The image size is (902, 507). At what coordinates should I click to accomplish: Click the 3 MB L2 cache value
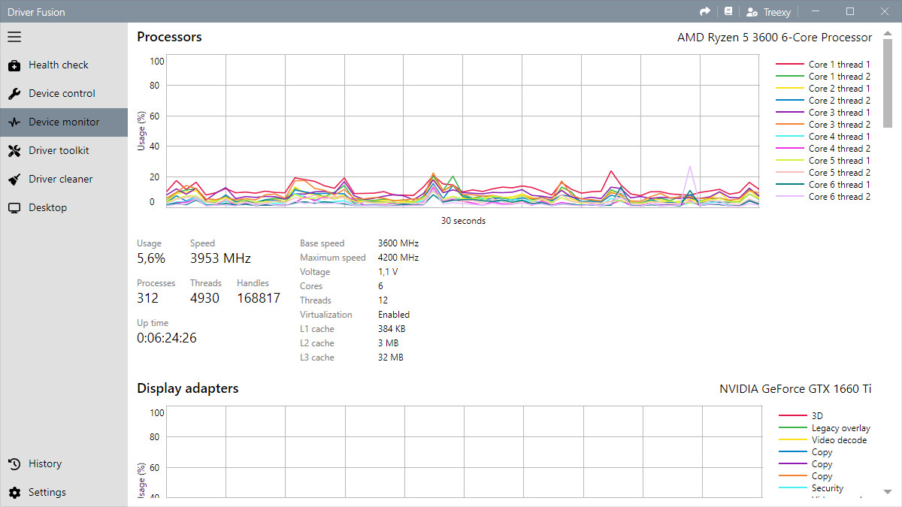389,343
